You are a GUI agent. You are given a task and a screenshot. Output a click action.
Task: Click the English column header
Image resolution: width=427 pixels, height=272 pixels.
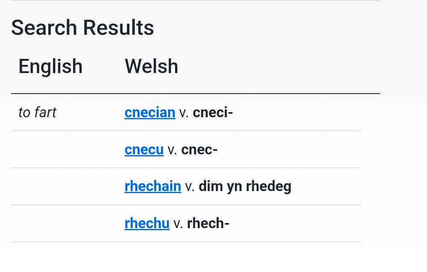[50, 67]
